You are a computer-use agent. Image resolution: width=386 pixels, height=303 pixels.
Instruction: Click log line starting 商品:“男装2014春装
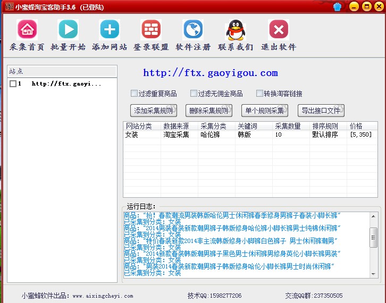click(x=229, y=266)
